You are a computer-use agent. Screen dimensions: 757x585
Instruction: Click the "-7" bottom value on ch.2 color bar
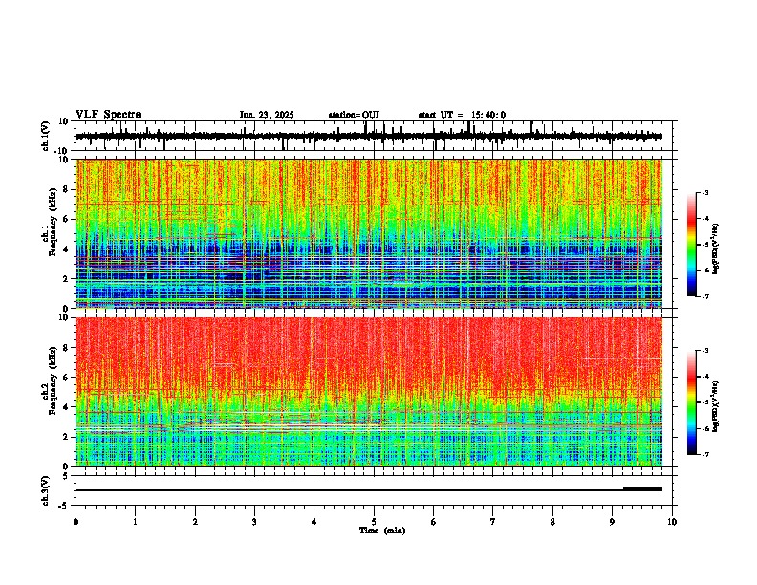coord(704,454)
